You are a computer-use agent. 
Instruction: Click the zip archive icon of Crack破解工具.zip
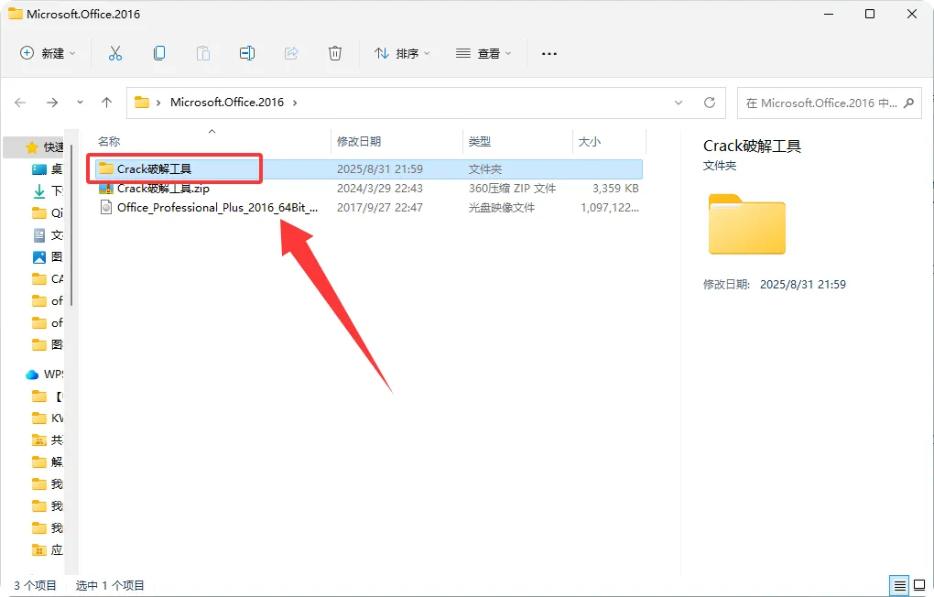pyautogui.click(x=106, y=189)
